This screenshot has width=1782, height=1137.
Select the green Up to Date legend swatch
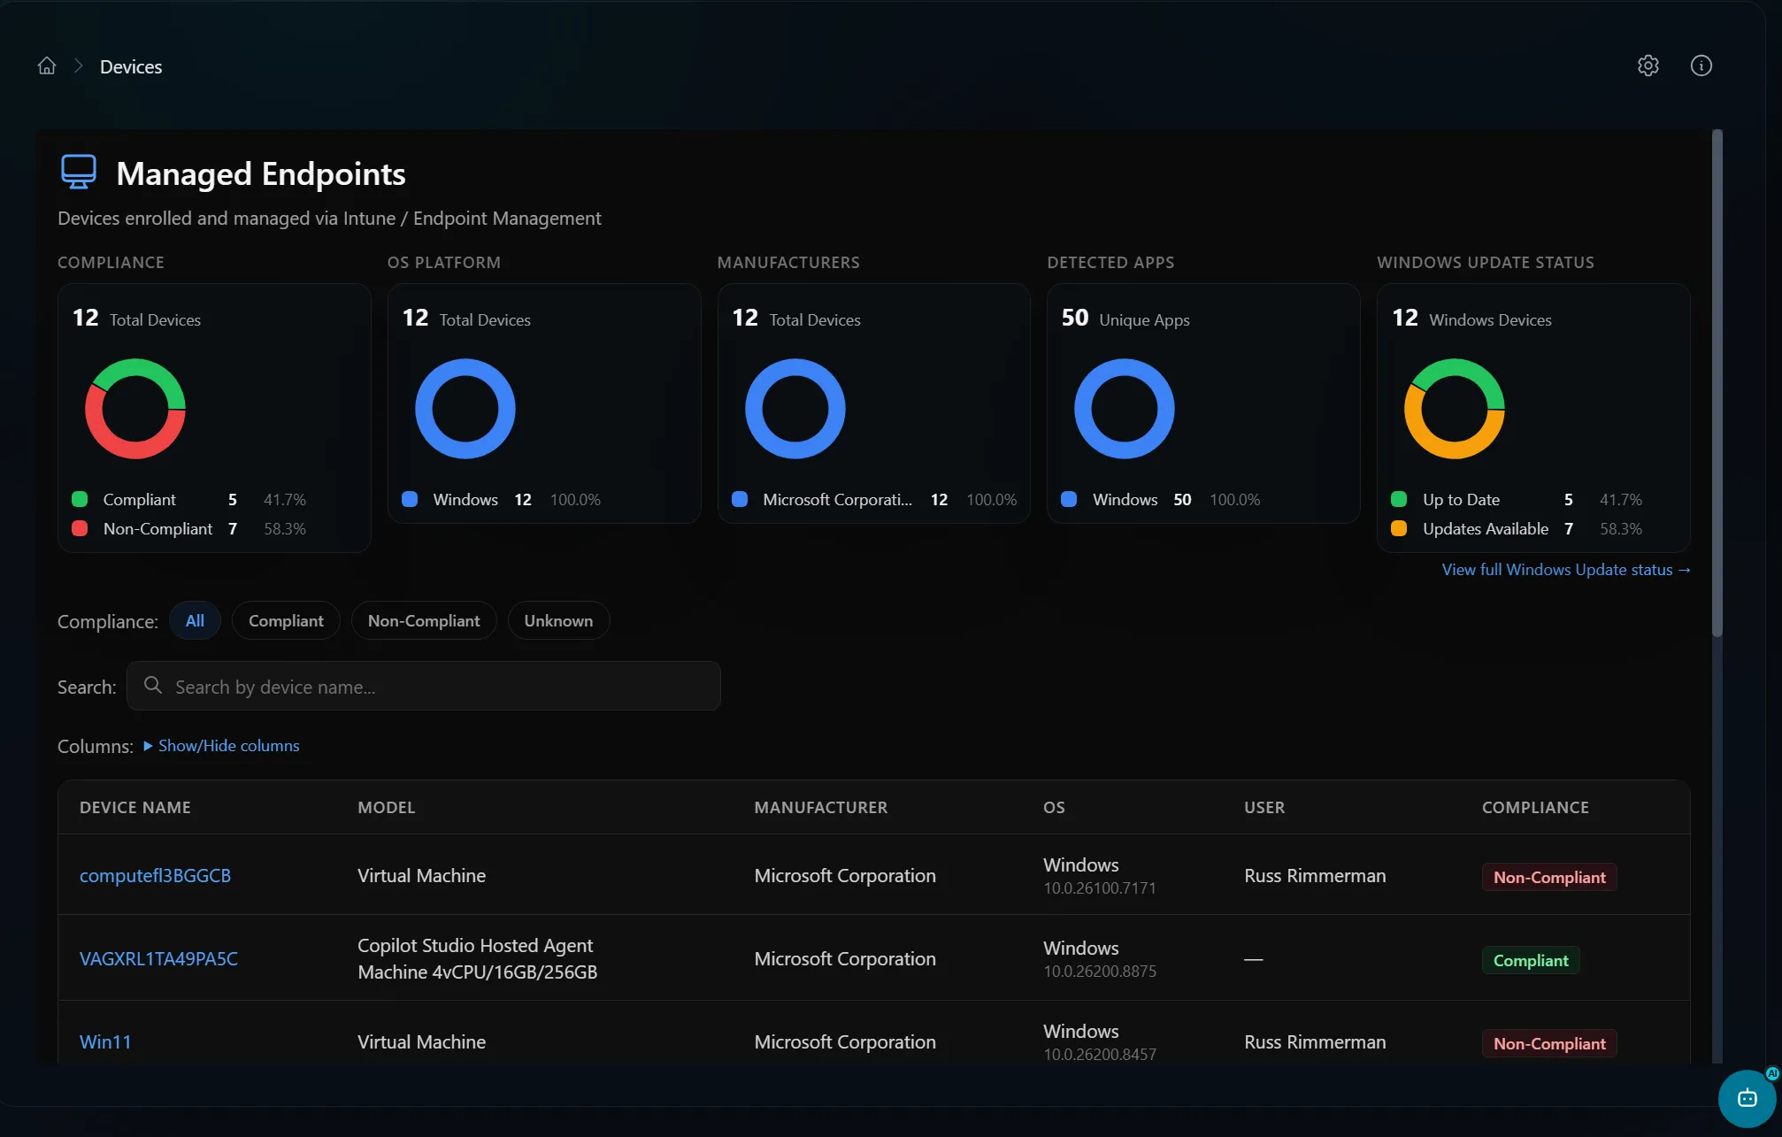(x=1399, y=499)
